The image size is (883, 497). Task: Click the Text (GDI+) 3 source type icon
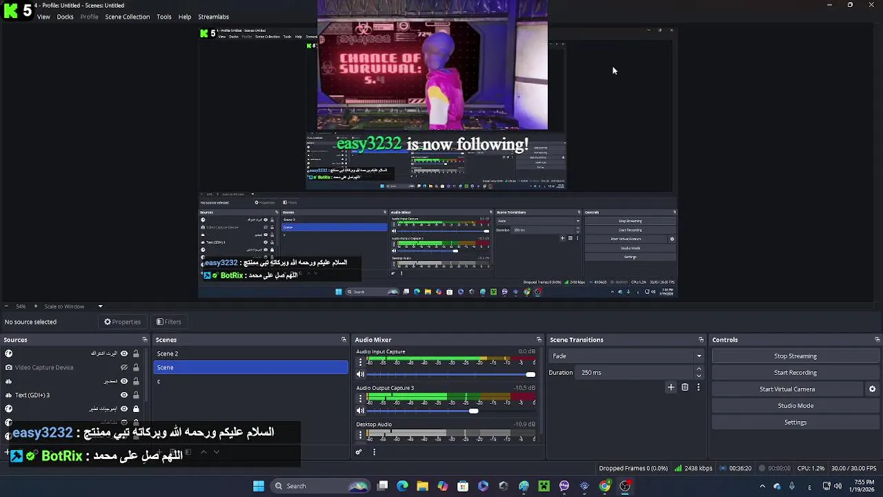[x=8, y=395]
